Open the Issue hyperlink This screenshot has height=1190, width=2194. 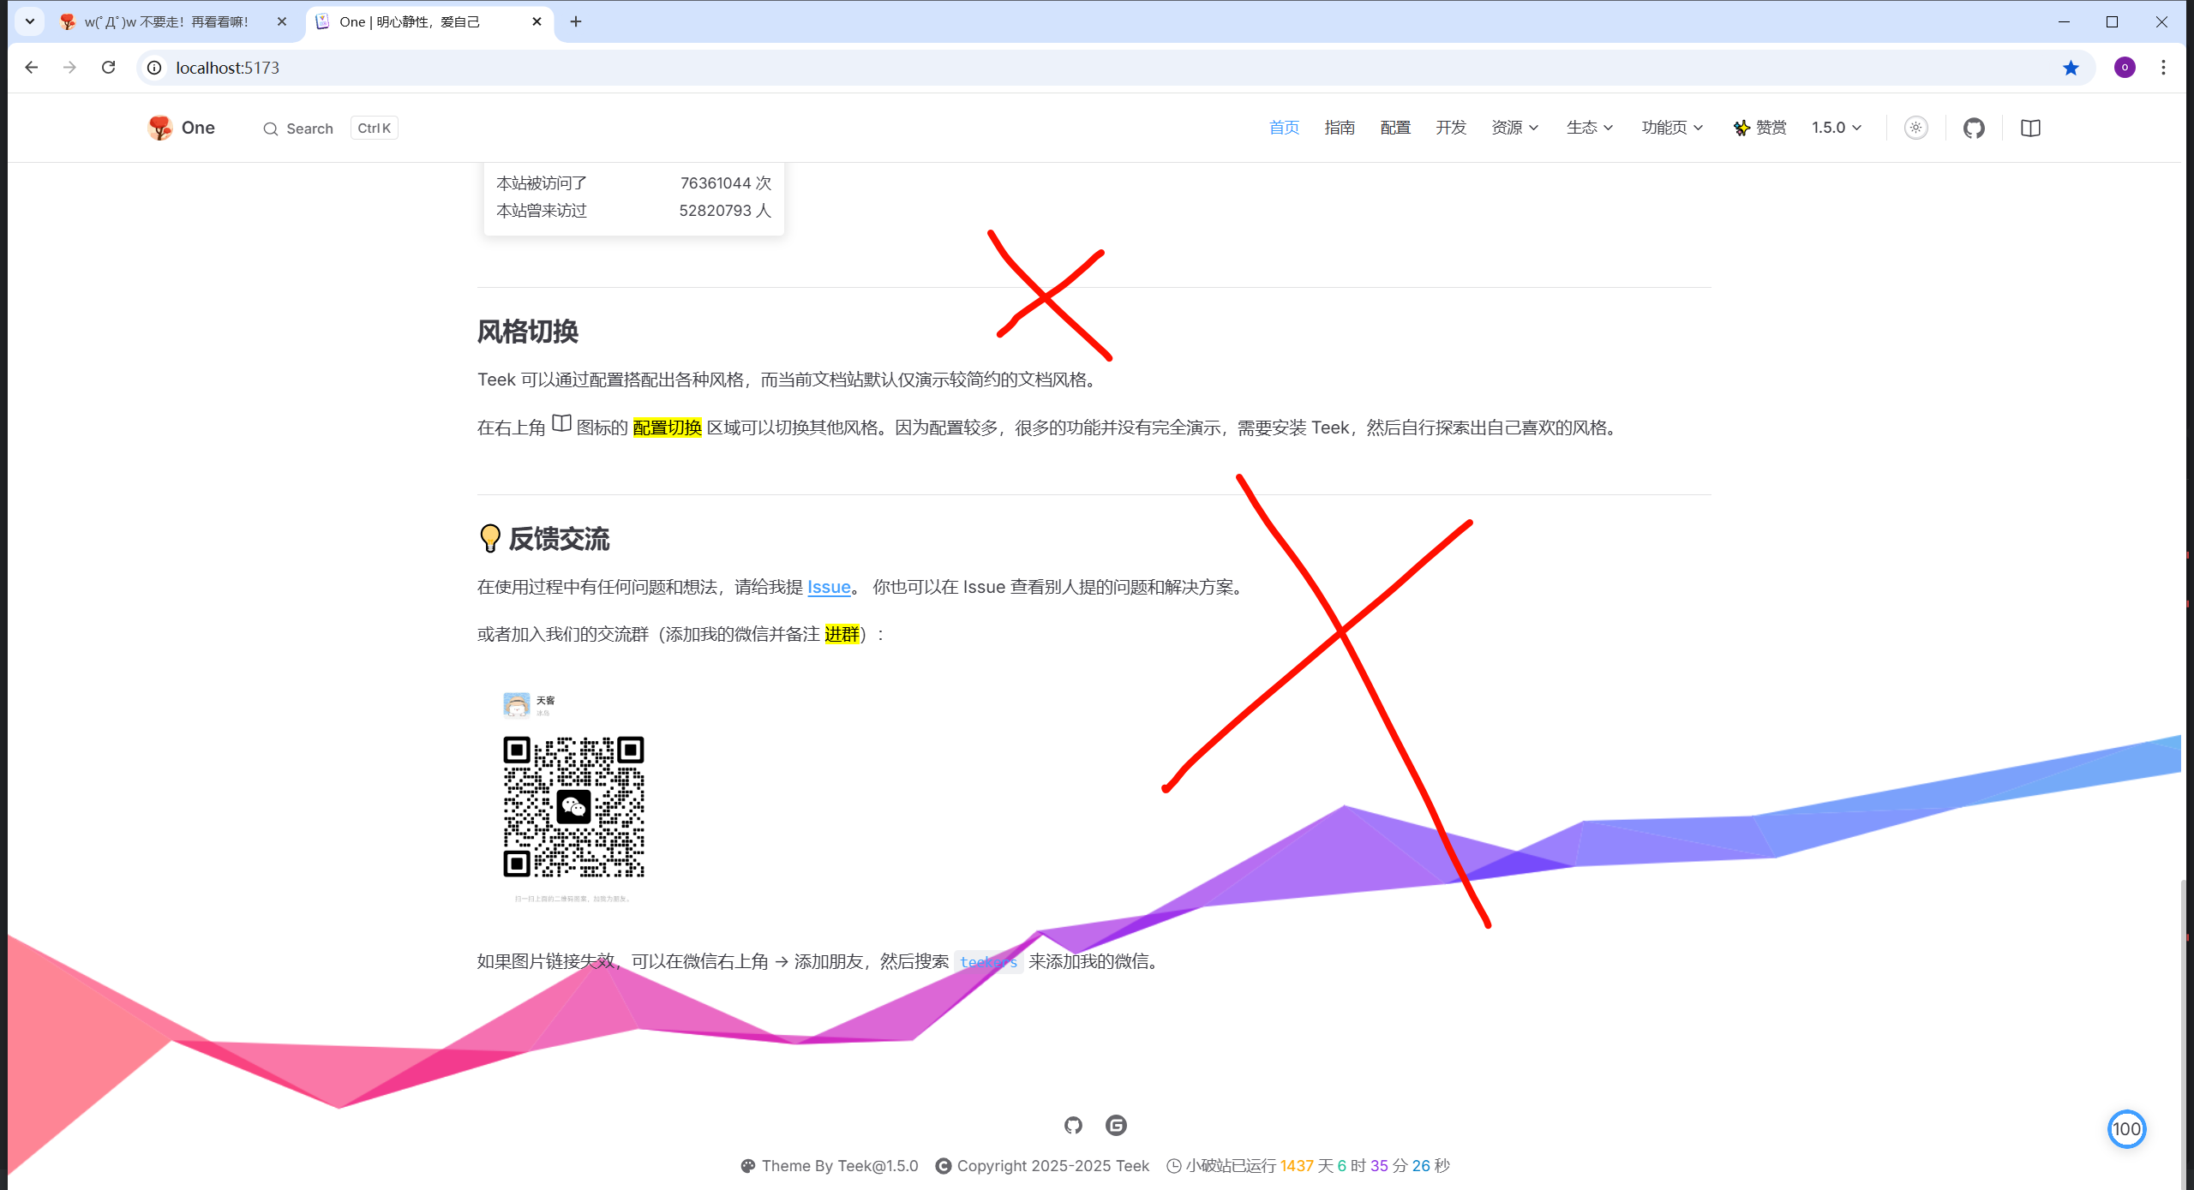pos(829,587)
